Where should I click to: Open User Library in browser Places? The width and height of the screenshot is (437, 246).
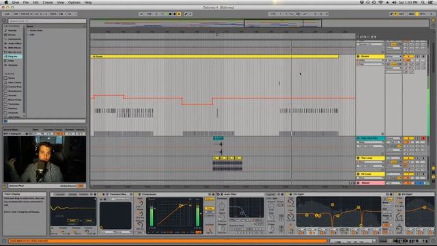[x=14, y=83]
